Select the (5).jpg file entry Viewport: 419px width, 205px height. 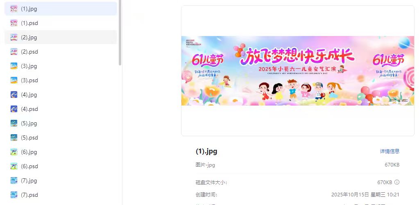point(61,123)
